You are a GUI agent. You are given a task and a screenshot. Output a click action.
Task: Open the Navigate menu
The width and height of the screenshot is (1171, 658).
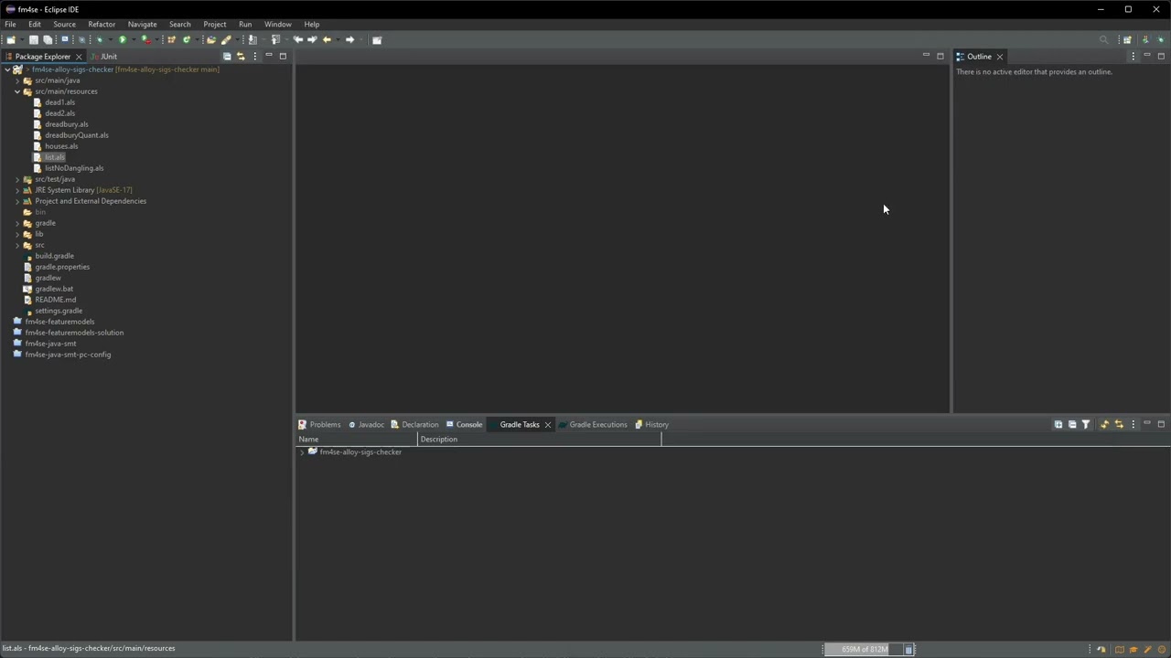click(x=142, y=25)
